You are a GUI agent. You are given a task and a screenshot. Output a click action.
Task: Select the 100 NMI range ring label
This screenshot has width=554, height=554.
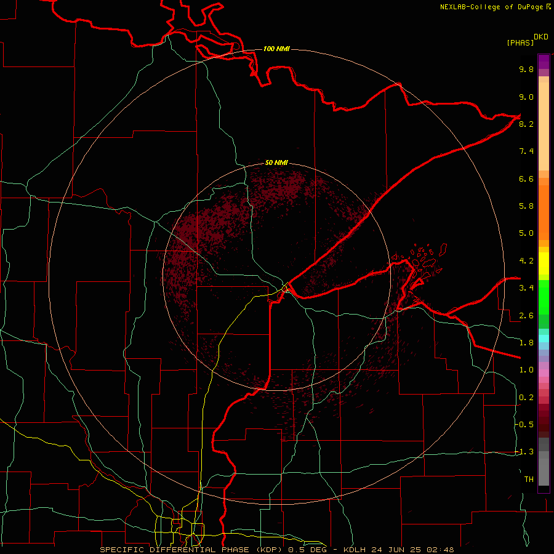tap(276, 49)
